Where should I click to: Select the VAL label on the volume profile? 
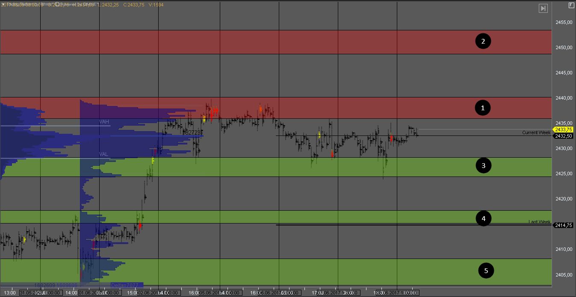coord(103,154)
